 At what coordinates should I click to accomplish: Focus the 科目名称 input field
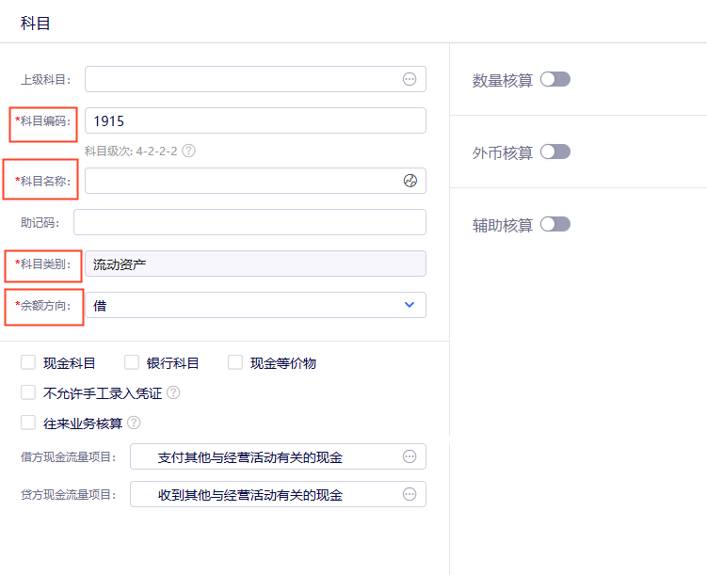tap(255, 181)
